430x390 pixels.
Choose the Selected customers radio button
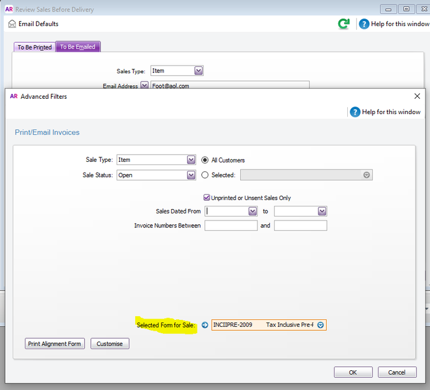[x=205, y=175]
